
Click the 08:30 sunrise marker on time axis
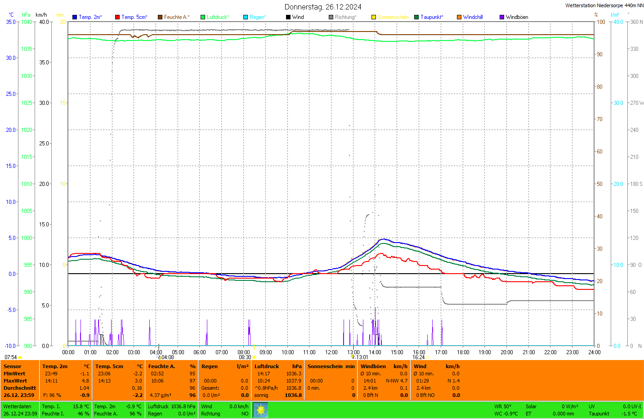(x=245, y=357)
